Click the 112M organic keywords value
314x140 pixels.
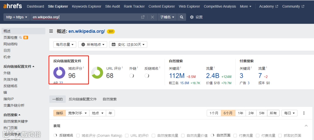coord(177,76)
